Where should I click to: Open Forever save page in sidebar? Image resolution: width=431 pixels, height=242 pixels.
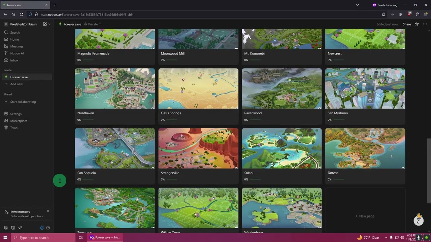27,77
